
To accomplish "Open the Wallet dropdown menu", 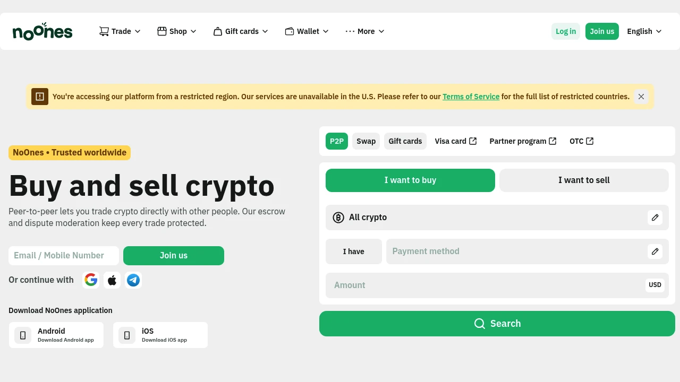I will pyautogui.click(x=307, y=31).
